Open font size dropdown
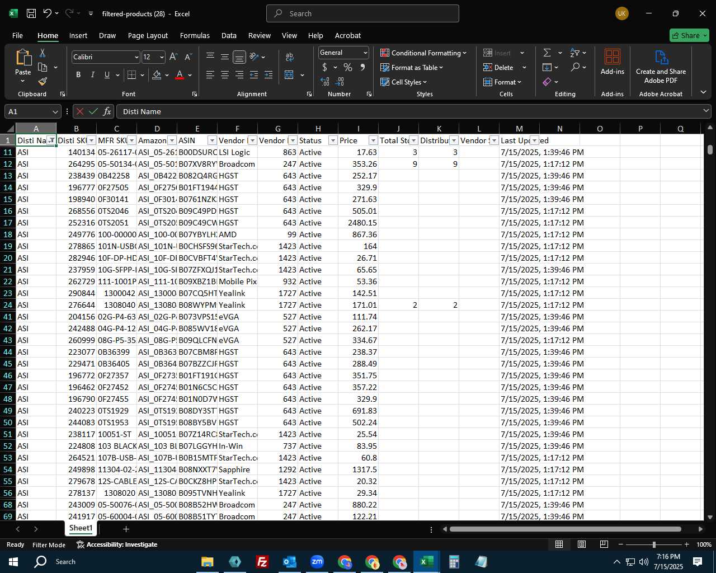 [162, 57]
